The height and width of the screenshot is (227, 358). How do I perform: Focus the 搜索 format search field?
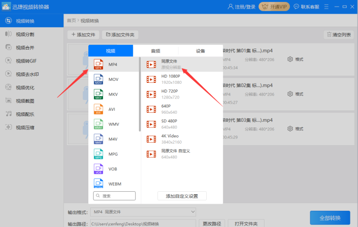(x=115, y=196)
